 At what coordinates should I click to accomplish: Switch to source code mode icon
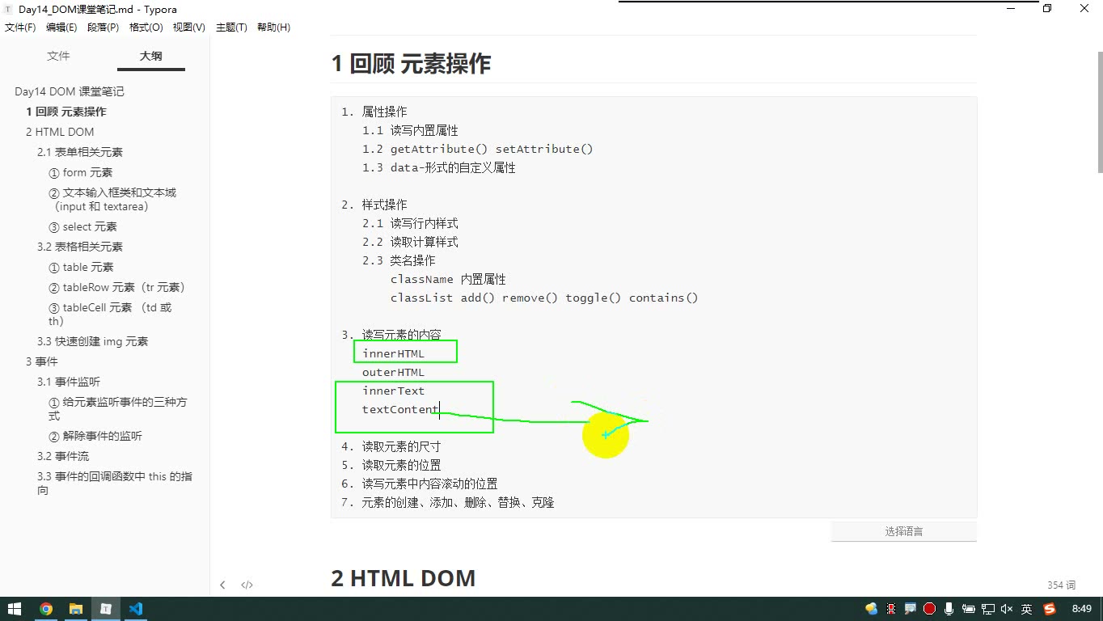point(247,585)
